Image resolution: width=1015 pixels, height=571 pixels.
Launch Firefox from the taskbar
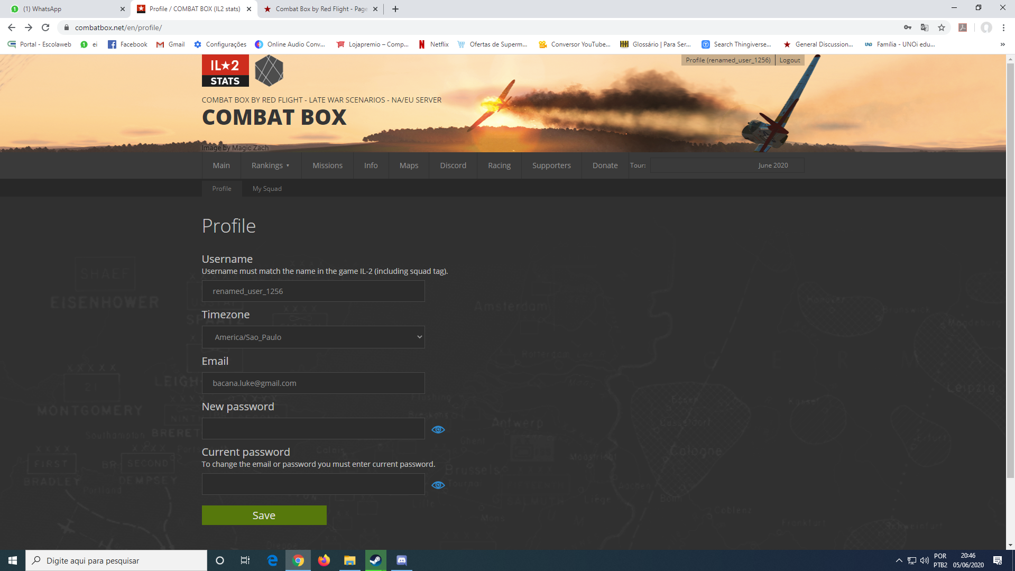click(324, 560)
